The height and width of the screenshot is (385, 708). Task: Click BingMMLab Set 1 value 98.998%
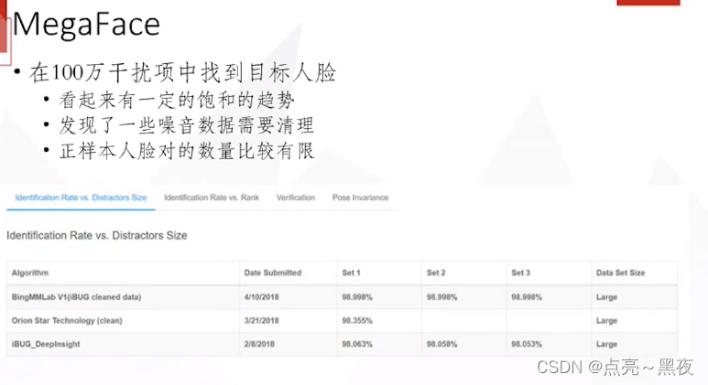click(x=357, y=297)
